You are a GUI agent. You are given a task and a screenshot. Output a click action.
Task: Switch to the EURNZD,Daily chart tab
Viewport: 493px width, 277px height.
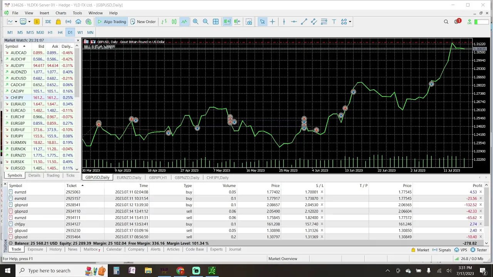pos(129,178)
